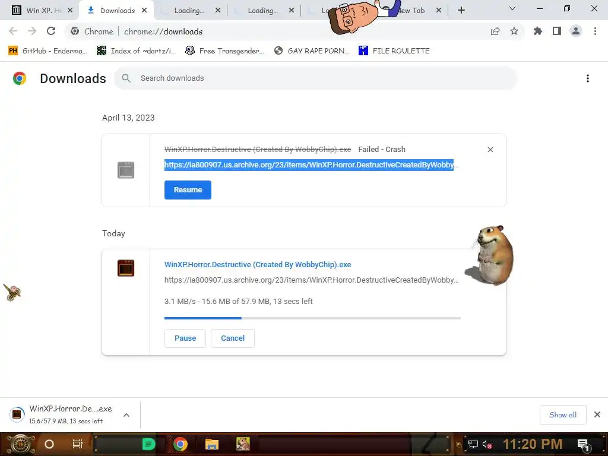
Task: Cancel the active download
Action: click(233, 338)
